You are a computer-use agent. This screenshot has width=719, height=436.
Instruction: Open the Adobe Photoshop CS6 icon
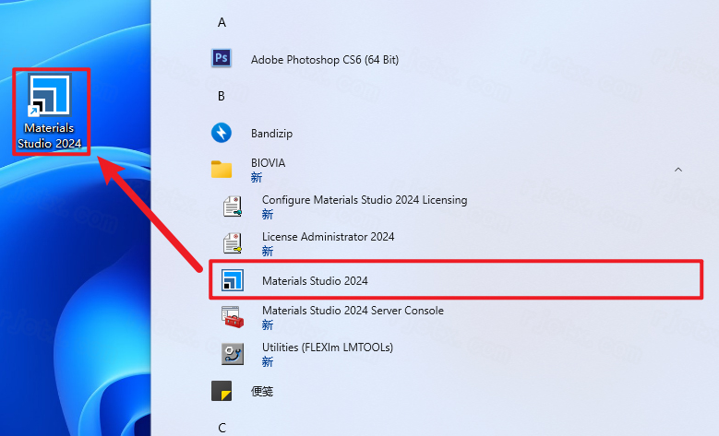[222, 59]
